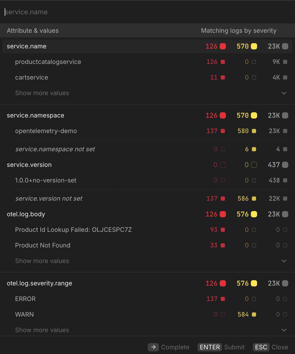Click the right arrow Complete key icon

click(153, 347)
